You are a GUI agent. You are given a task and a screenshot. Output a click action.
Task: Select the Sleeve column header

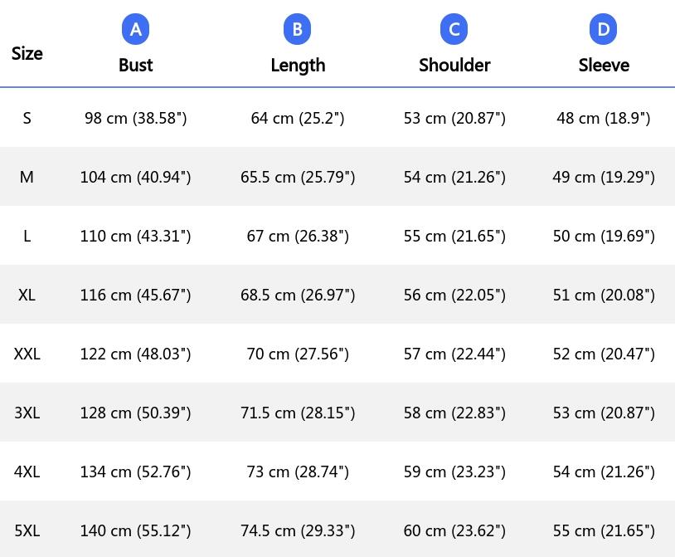[x=604, y=65]
